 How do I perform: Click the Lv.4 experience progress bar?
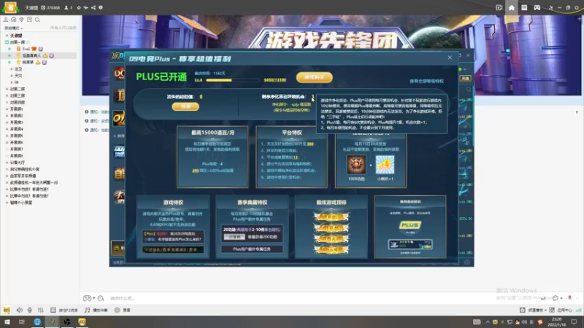pos(233,80)
